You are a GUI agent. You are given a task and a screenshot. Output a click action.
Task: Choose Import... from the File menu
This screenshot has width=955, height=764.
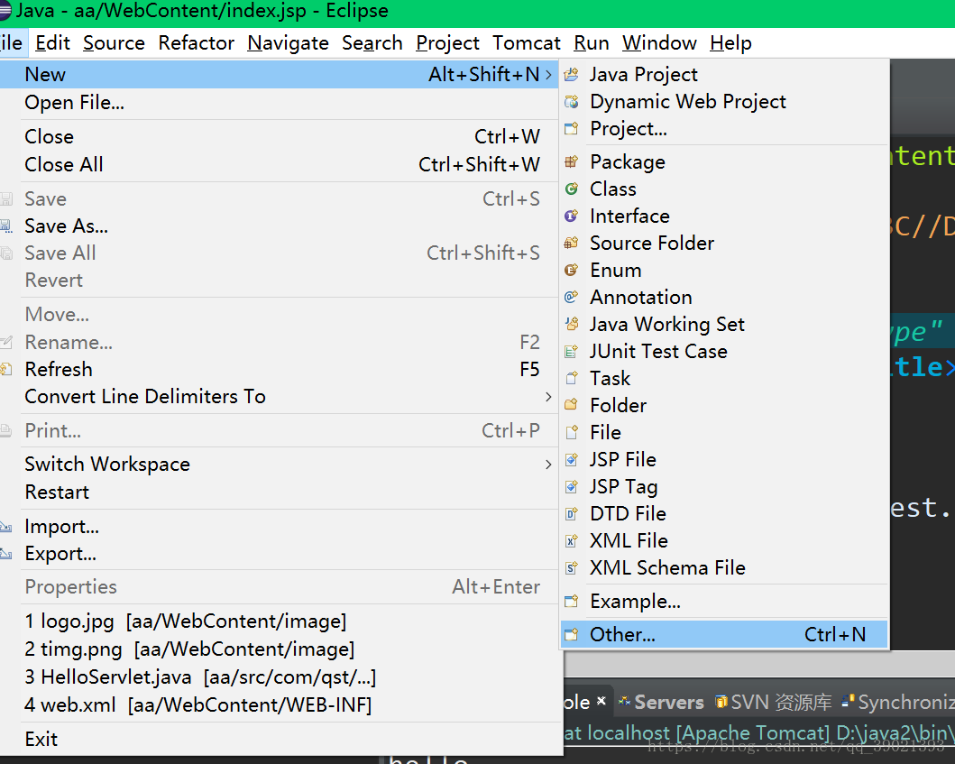[x=61, y=527]
